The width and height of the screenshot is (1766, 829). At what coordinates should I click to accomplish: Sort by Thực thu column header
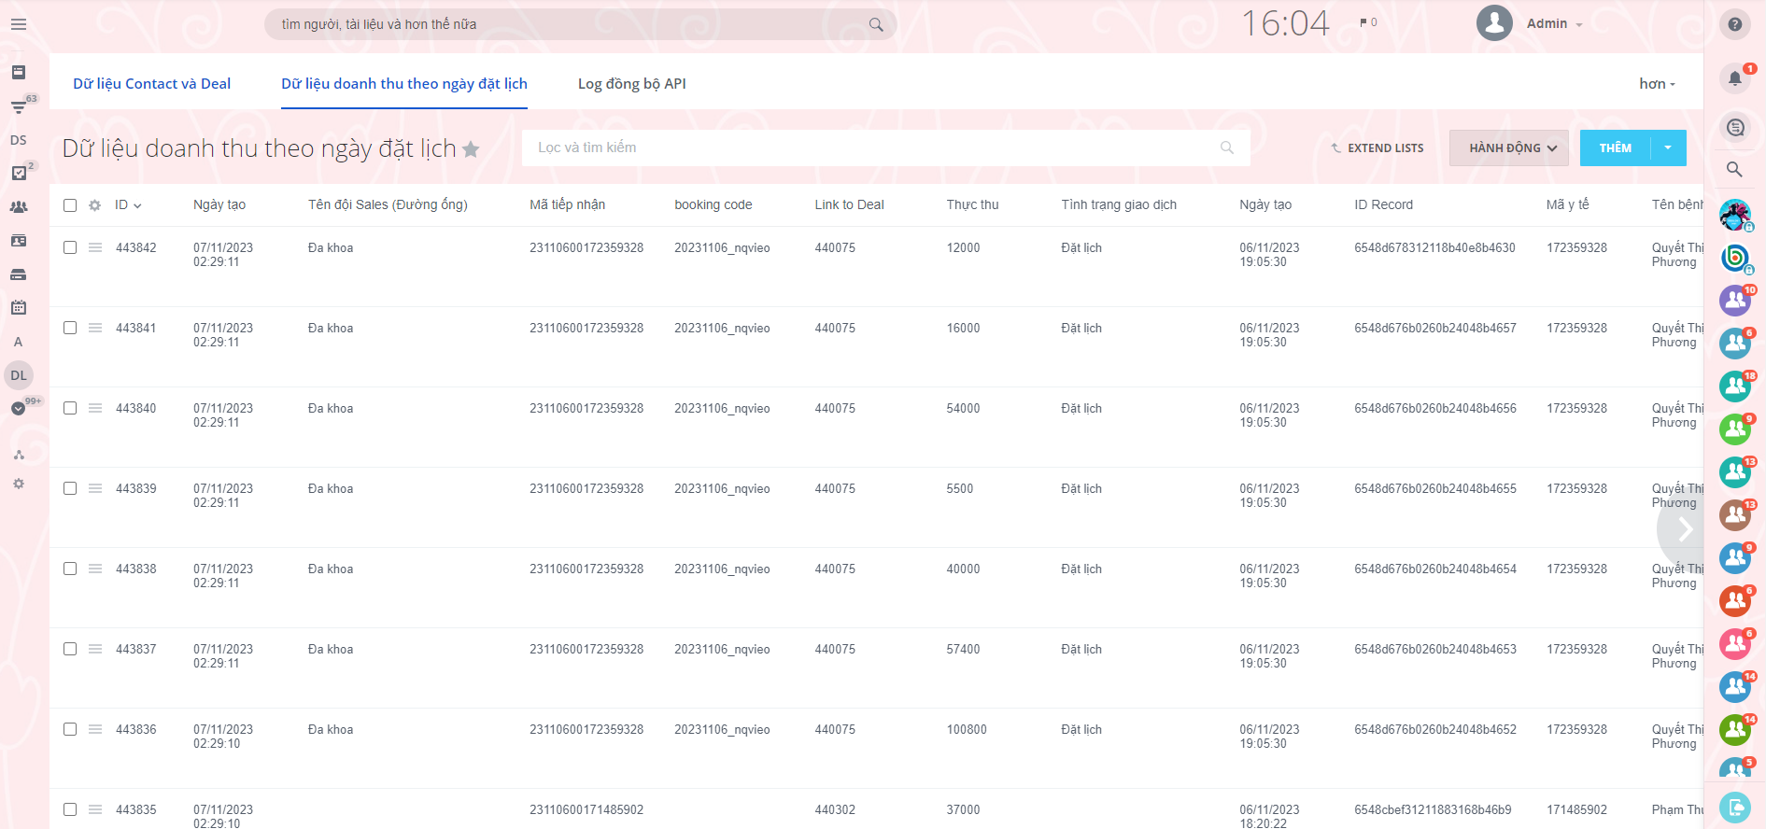click(972, 205)
